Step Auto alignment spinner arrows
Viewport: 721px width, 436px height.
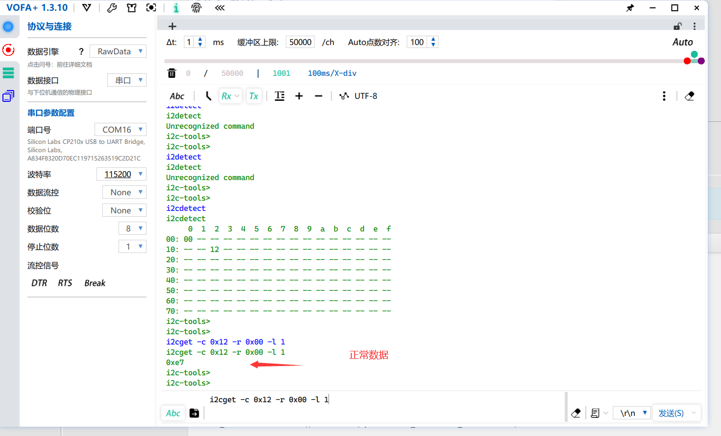(x=433, y=42)
